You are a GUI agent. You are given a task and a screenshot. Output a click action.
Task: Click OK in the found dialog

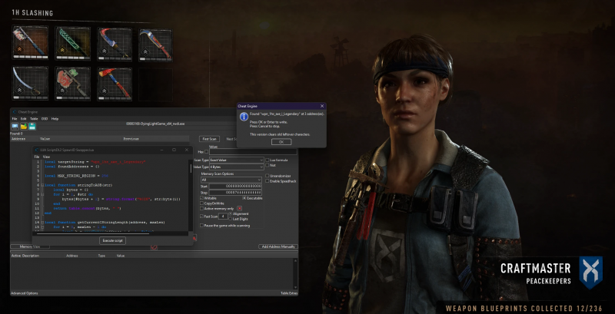tap(281, 142)
